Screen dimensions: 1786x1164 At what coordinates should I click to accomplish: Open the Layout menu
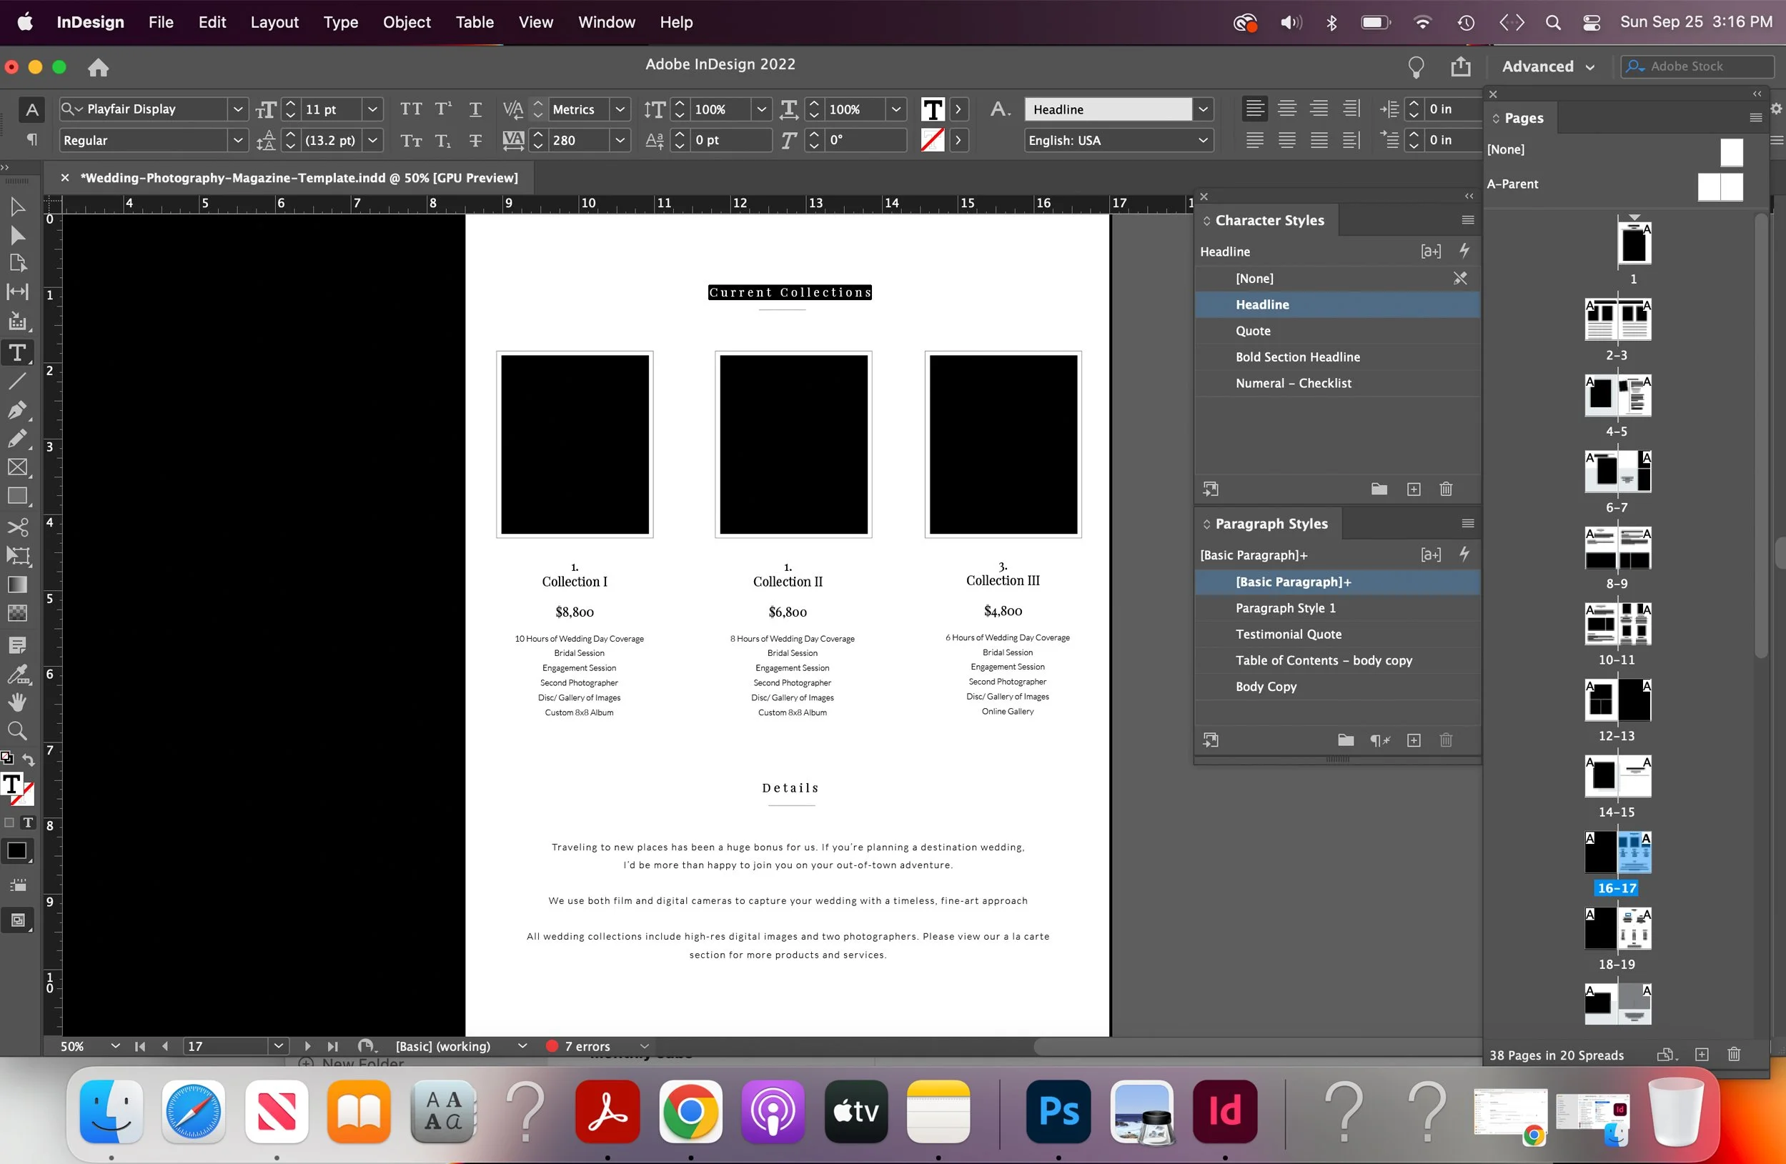coord(274,23)
